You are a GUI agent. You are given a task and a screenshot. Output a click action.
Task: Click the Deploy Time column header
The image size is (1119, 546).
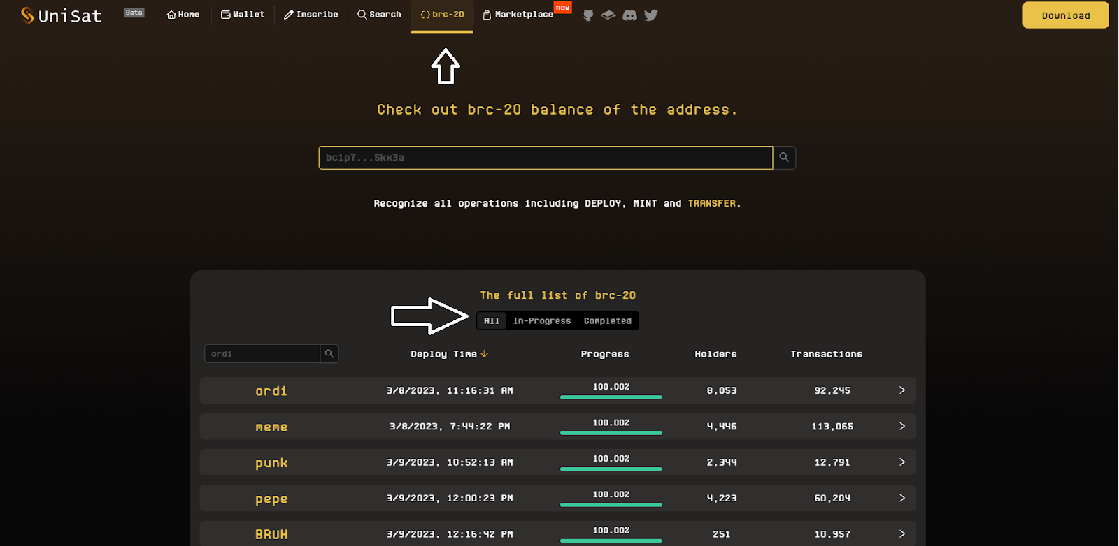pyautogui.click(x=443, y=354)
